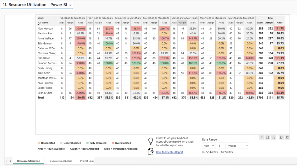This screenshot has width=297, height=166.
Task: Click the copy visual icon
Action: [281, 138]
